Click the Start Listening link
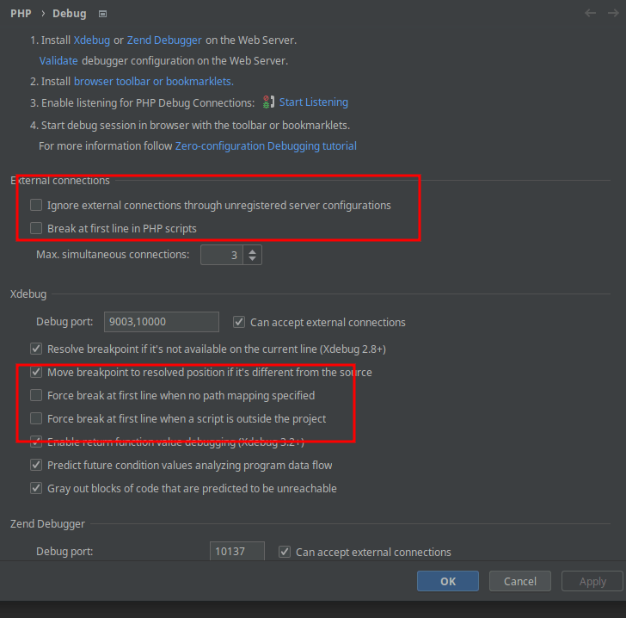The image size is (626, 618). (x=313, y=102)
